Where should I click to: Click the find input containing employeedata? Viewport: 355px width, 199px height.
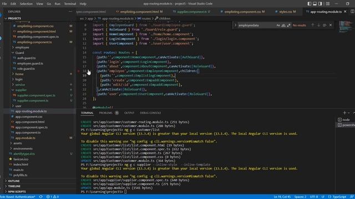(256, 25)
